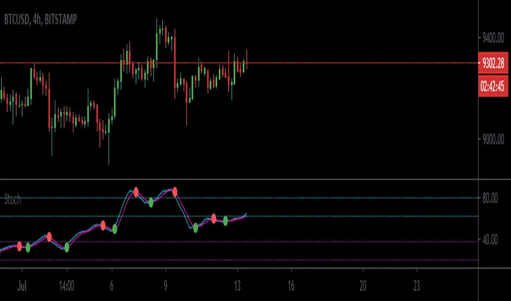
Task: Click the 14:00 time axis label
Action: [66, 286]
